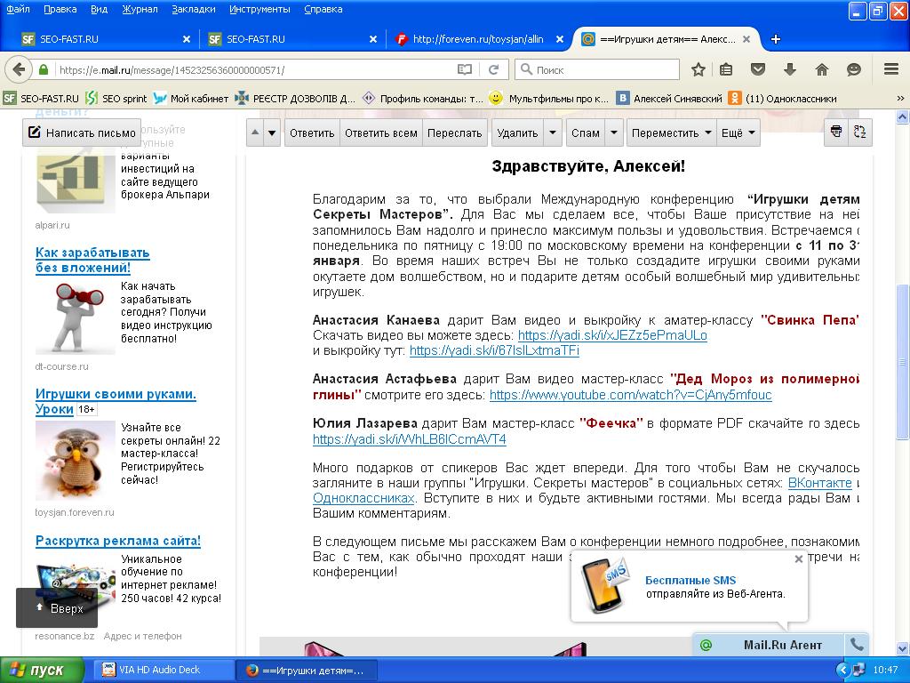Open the Инструменты menu
Image resolution: width=910 pixels, height=683 pixels.
(259, 9)
